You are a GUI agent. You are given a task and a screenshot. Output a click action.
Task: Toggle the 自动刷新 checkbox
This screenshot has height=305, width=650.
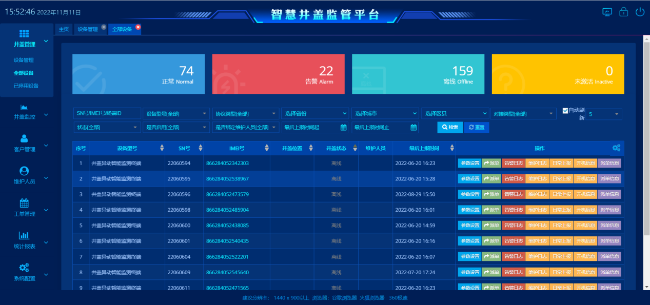565,111
